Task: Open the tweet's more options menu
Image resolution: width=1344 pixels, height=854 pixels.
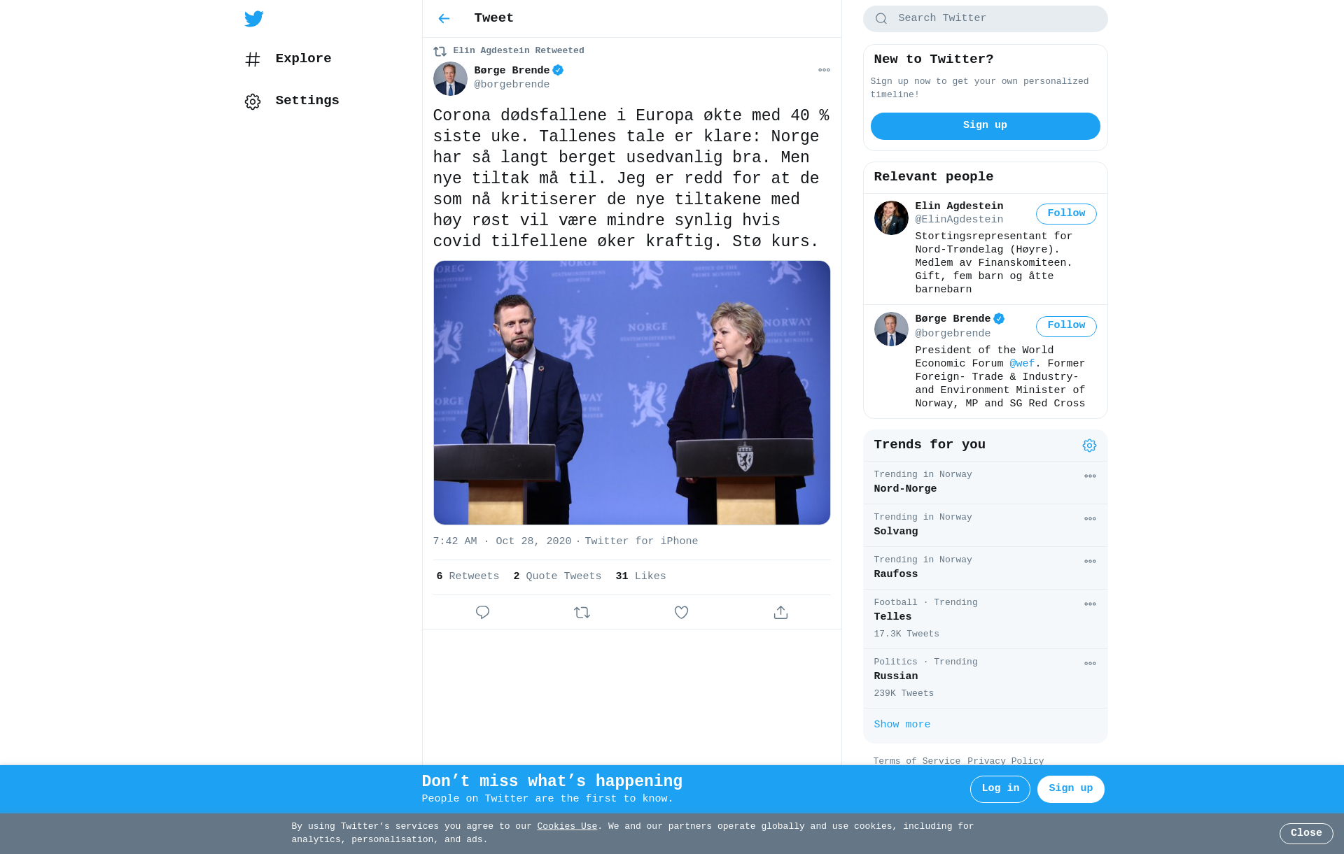Action: pyautogui.click(x=824, y=70)
